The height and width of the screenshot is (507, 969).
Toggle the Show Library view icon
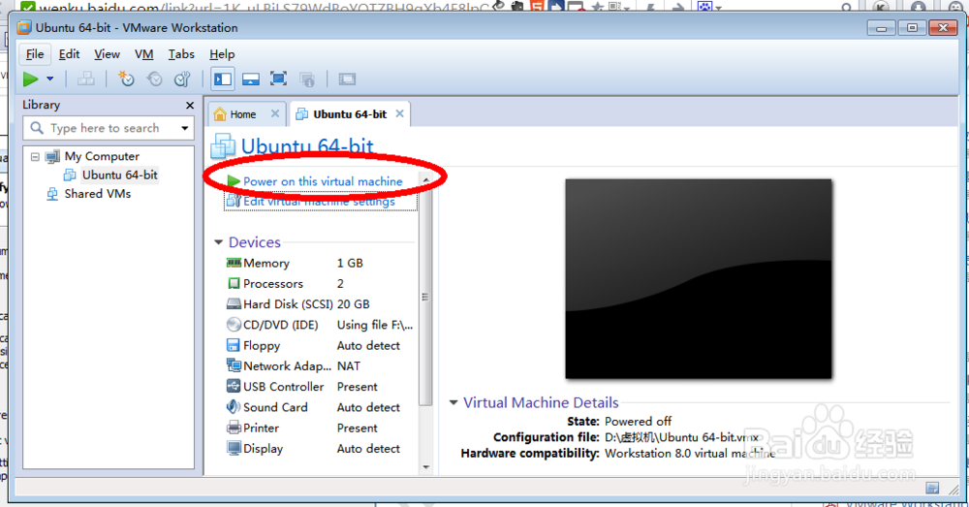coord(223,79)
